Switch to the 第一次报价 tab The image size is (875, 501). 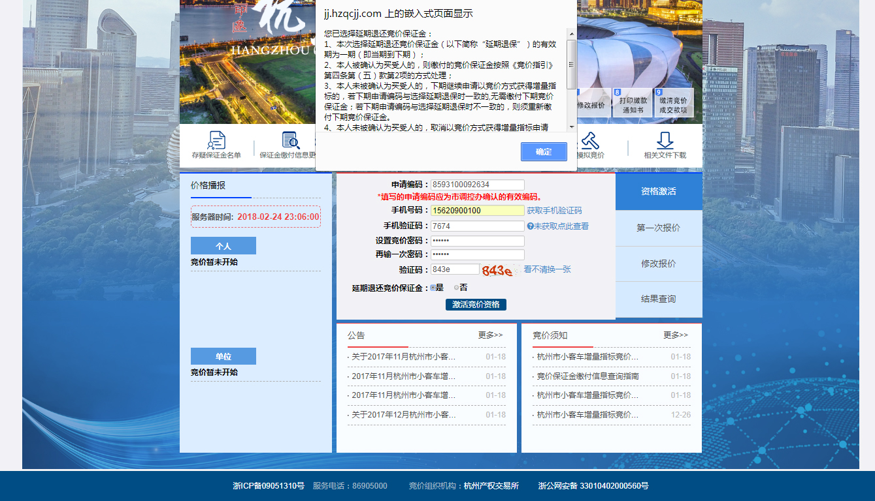tap(658, 228)
